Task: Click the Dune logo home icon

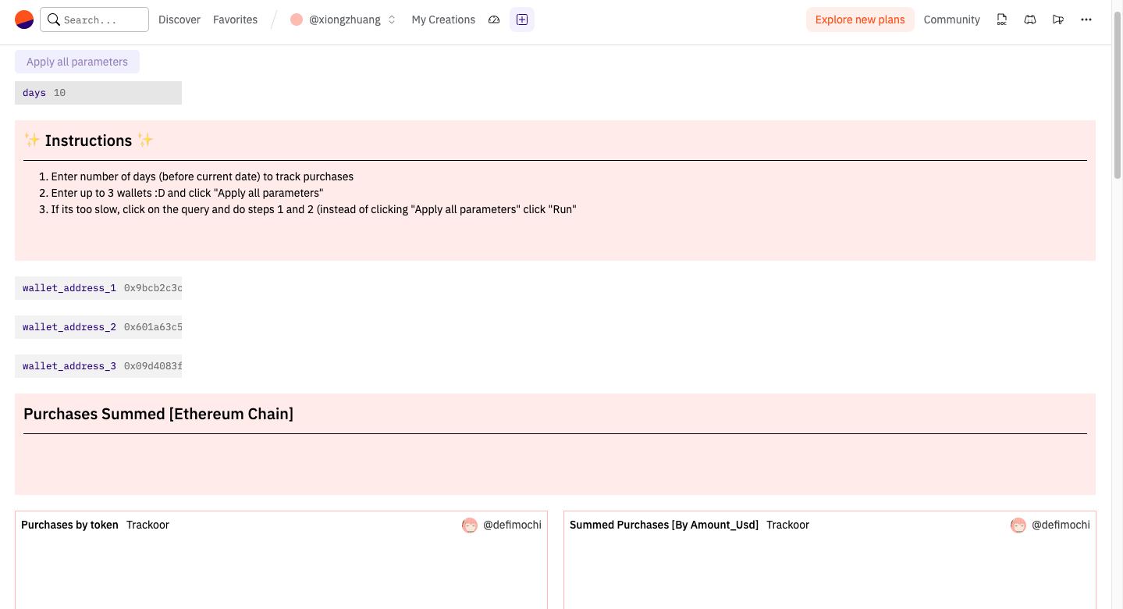Action: tap(24, 20)
